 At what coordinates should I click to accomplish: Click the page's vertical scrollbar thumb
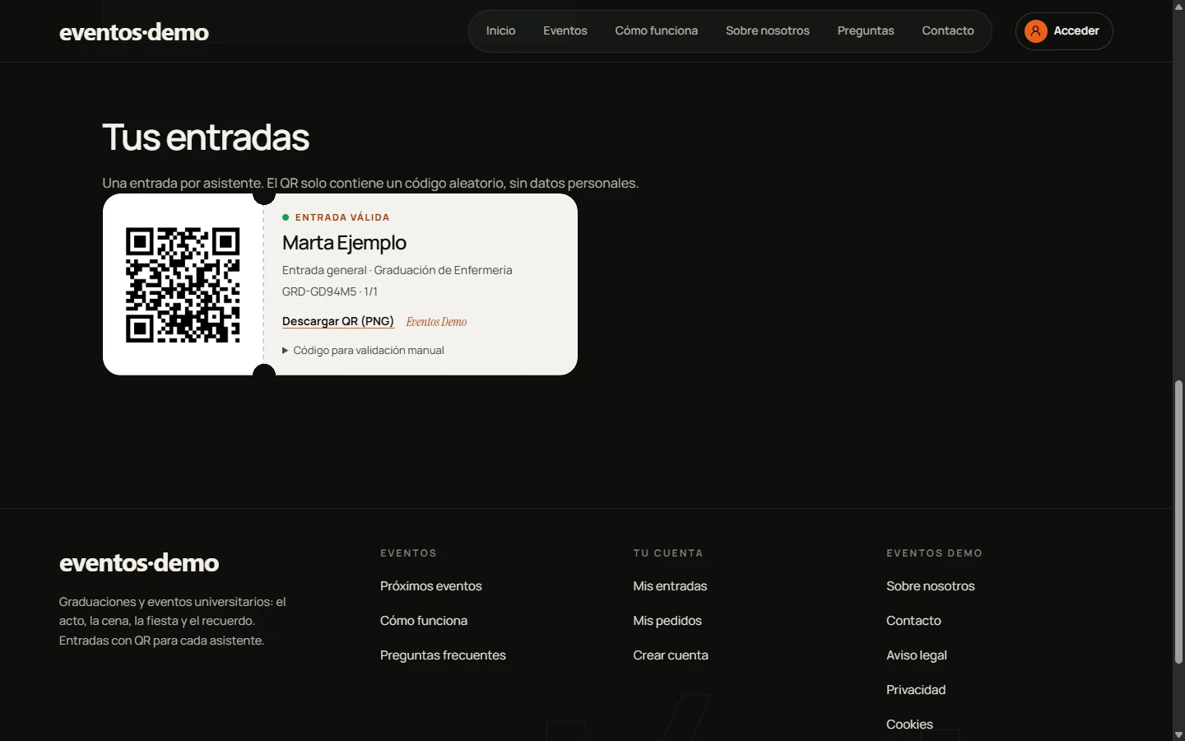point(1178,521)
